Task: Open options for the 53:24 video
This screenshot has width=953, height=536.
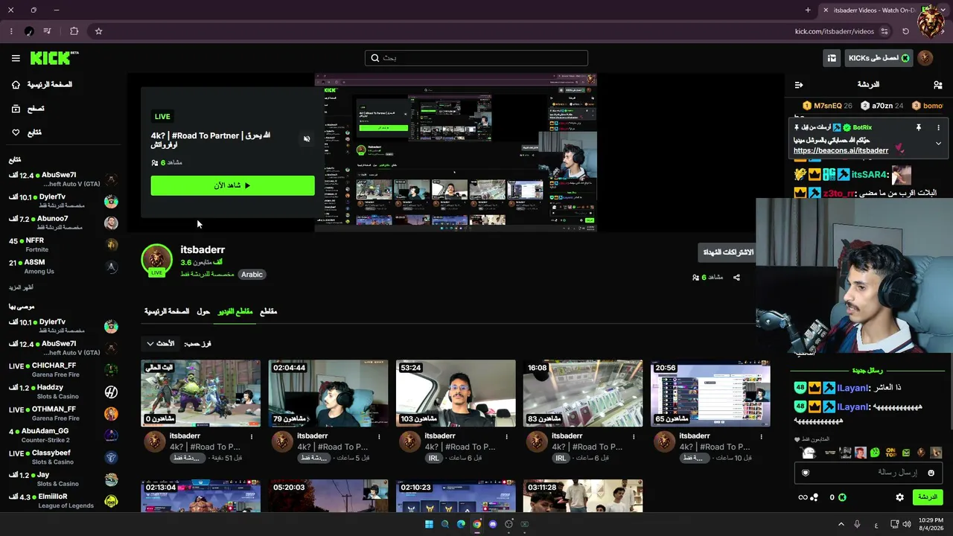Action: 506,437
